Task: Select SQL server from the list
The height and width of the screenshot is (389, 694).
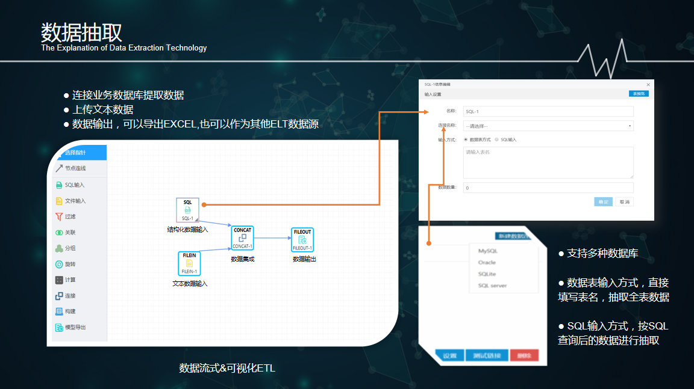Action: click(492, 286)
